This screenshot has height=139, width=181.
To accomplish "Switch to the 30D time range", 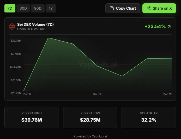I will coord(23,8).
